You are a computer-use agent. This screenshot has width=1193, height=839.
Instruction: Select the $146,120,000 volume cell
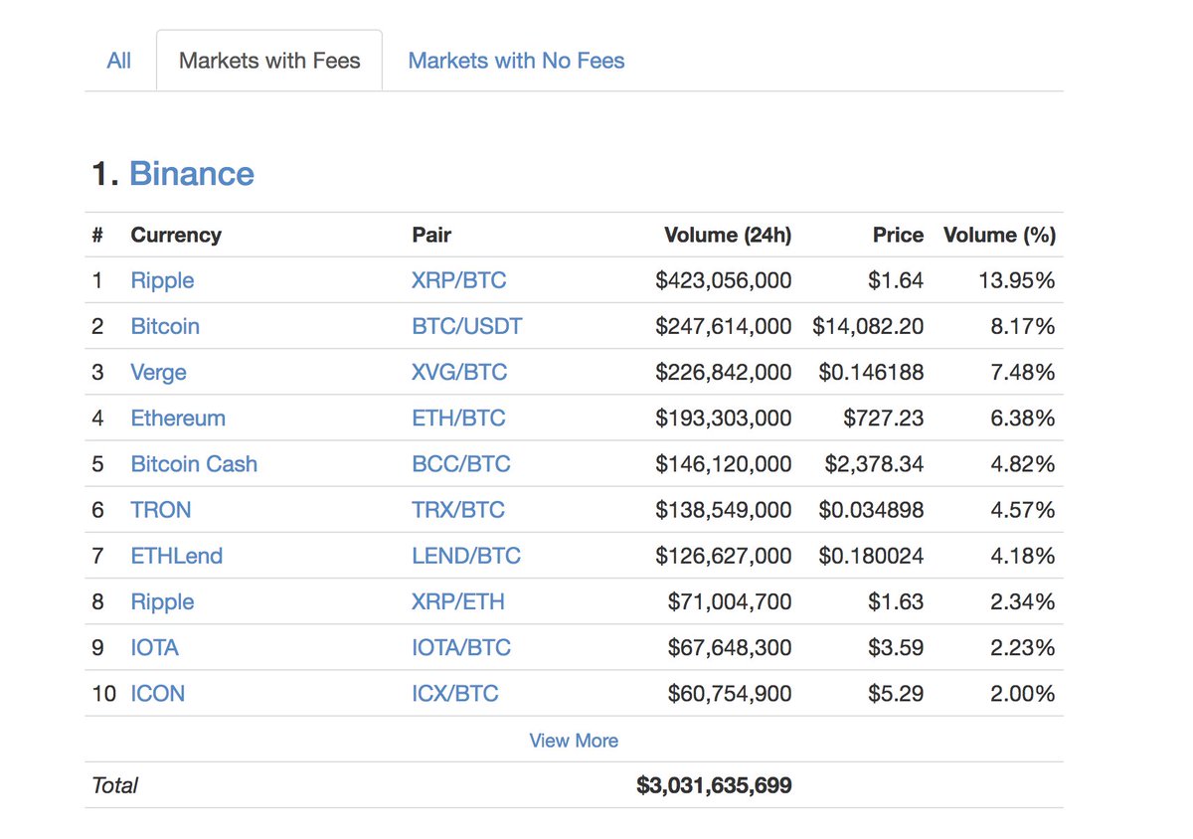[724, 464]
